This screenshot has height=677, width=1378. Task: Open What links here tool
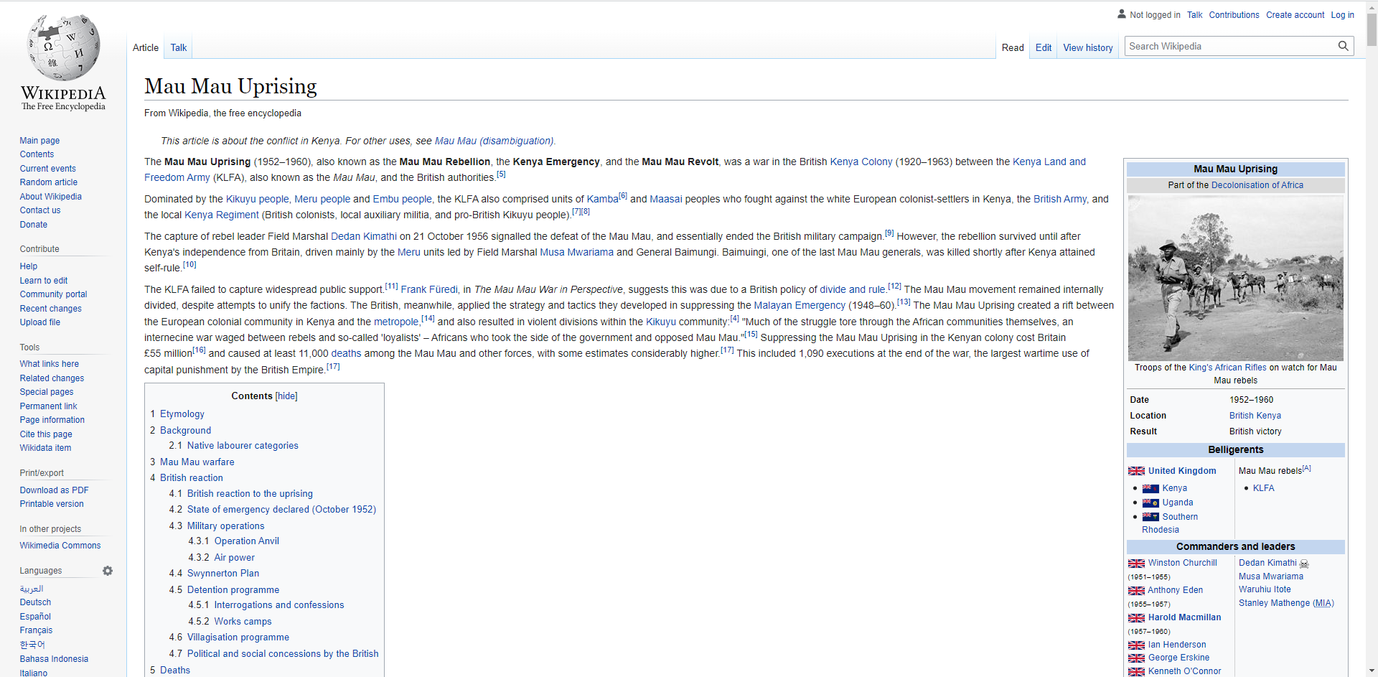click(x=50, y=364)
